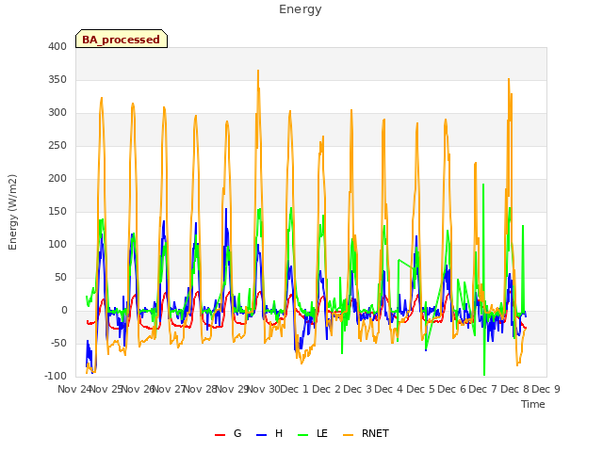Click the y-axis tick value 100
603x452 pixels.
pyautogui.click(x=57, y=245)
